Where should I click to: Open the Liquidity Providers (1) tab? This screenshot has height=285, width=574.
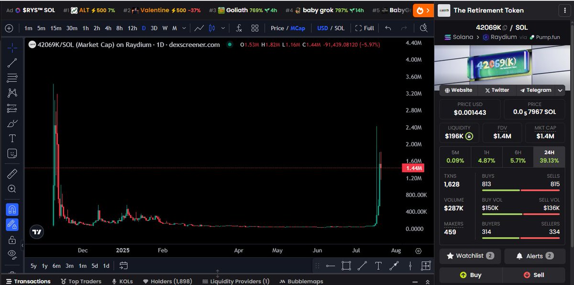pos(236,281)
